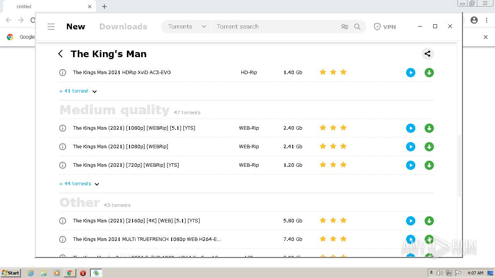The width and height of the screenshot is (495, 278).
Task: Select The Kings Man (2021) [2160p] [4K] [WEB] title
Action: point(137,221)
